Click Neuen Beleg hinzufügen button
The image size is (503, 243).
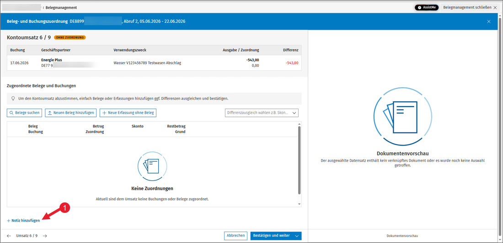[x=71, y=112]
